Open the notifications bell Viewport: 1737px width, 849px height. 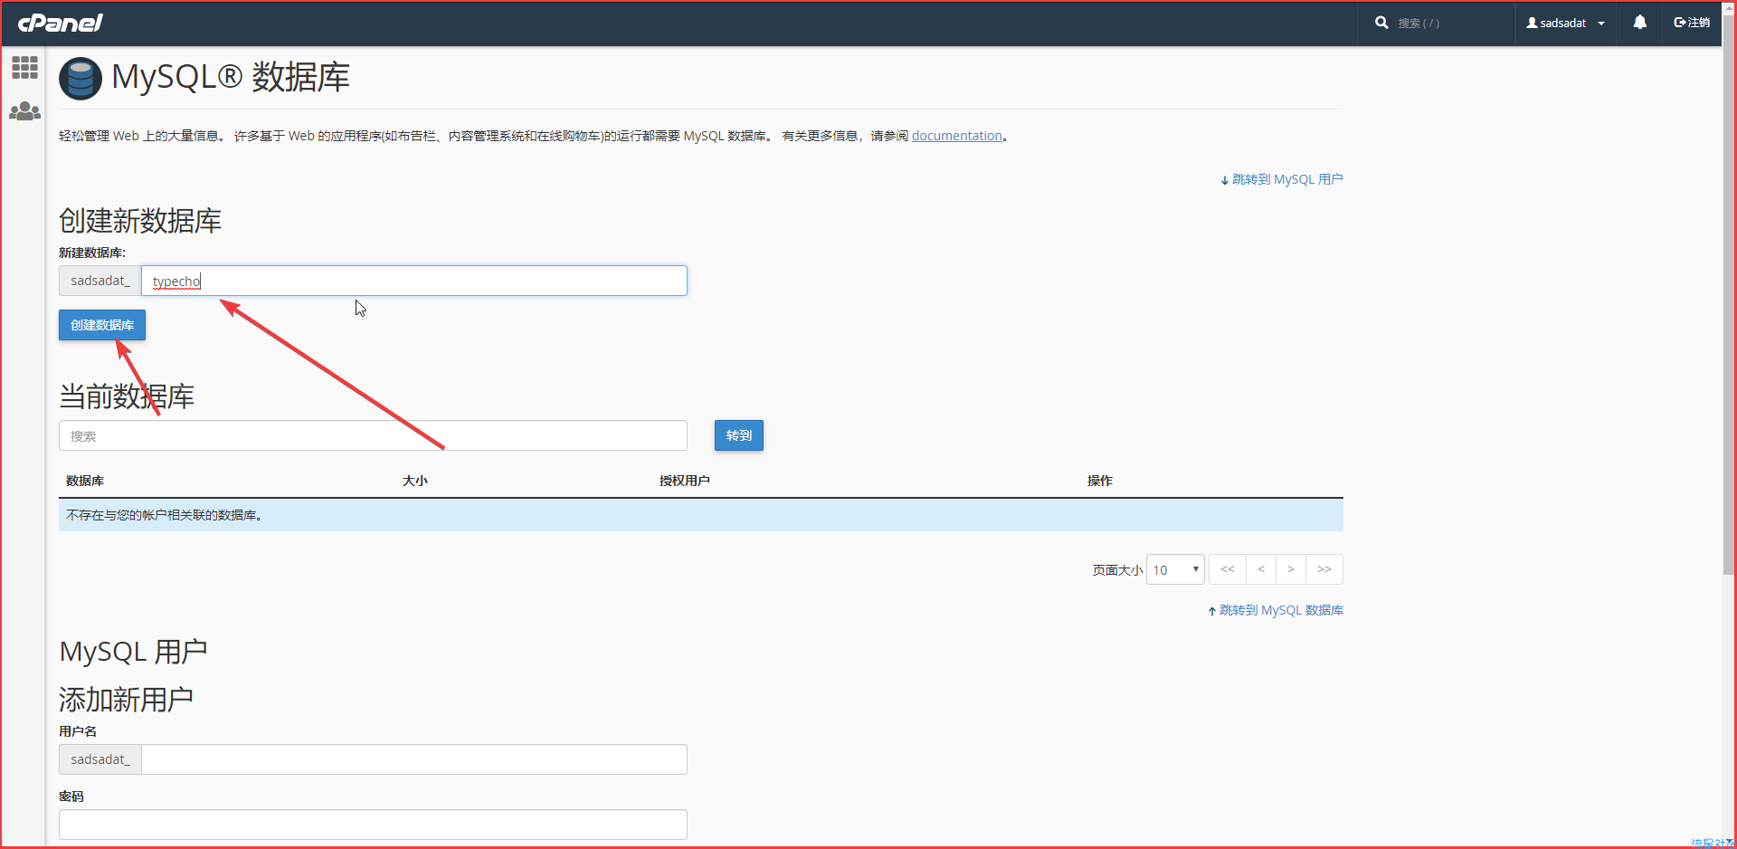pyautogui.click(x=1639, y=23)
